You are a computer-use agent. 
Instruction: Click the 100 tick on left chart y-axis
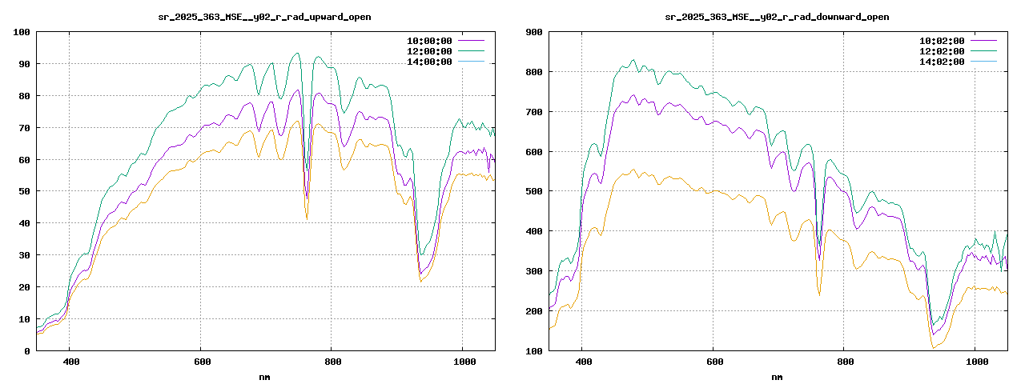pyautogui.click(x=22, y=32)
